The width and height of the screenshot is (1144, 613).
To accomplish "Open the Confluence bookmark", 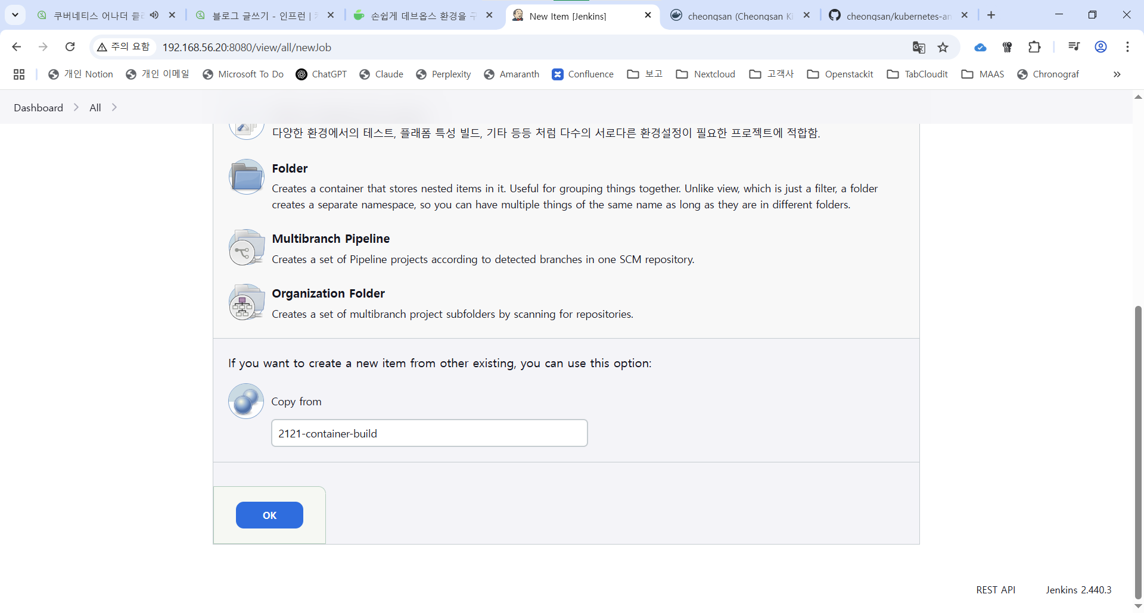I will coord(583,74).
